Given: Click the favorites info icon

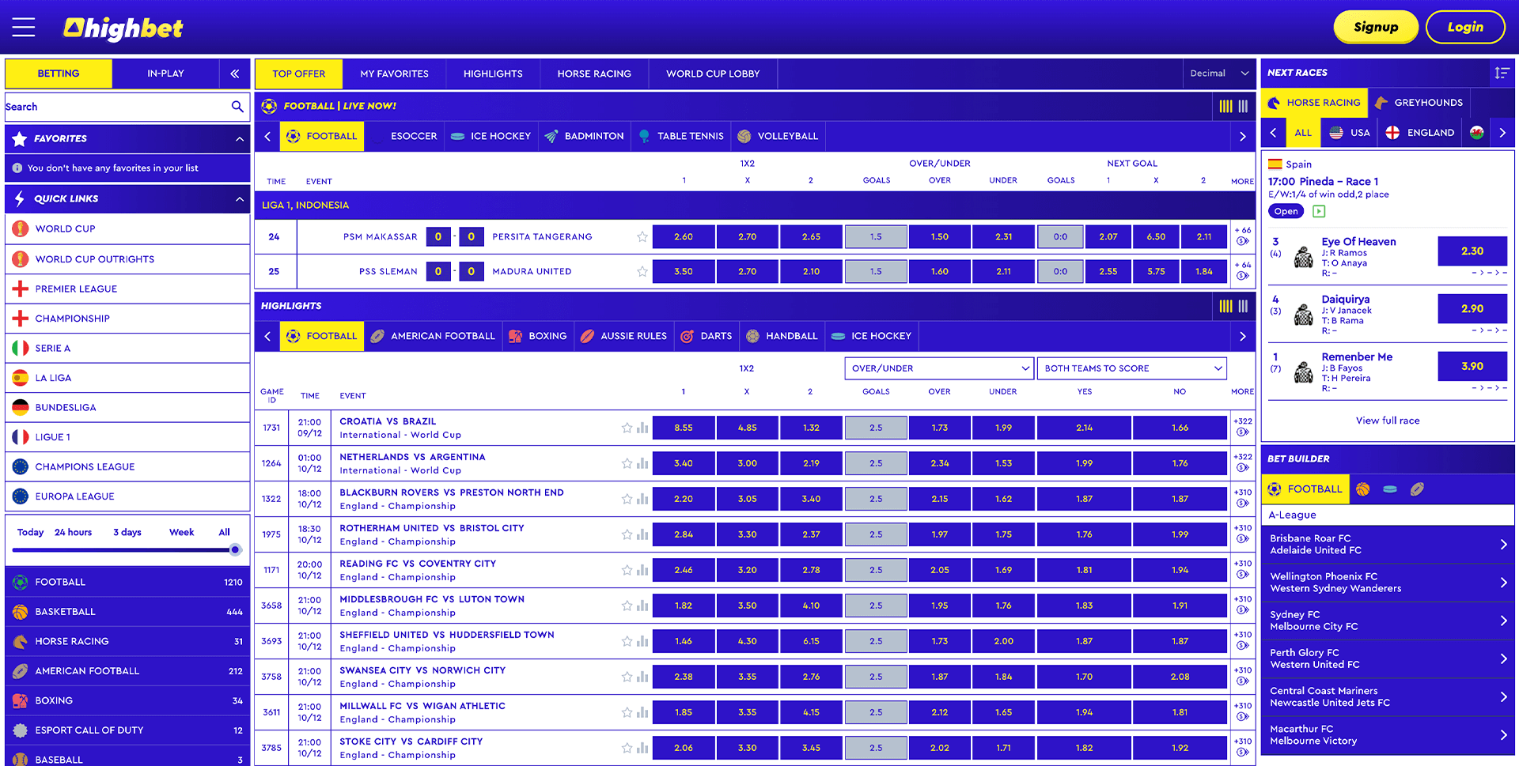Looking at the screenshot, I should click(x=17, y=168).
